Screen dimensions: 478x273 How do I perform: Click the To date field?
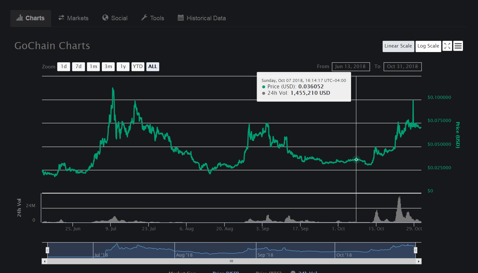tap(403, 66)
